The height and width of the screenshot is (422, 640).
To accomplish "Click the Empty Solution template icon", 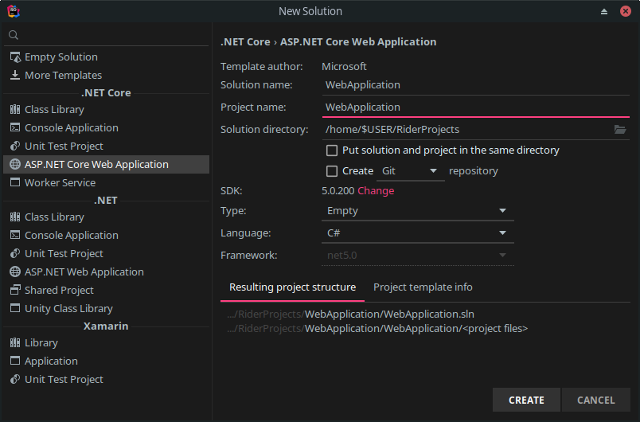I will coord(15,57).
